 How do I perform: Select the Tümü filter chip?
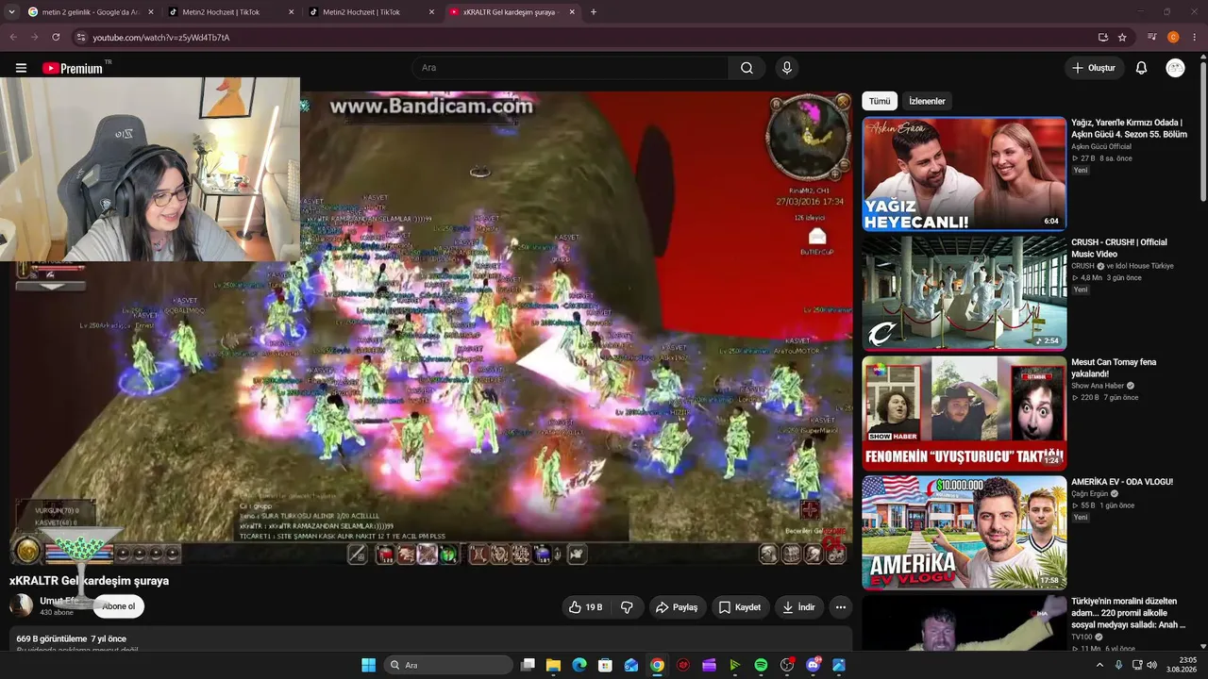point(880,101)
